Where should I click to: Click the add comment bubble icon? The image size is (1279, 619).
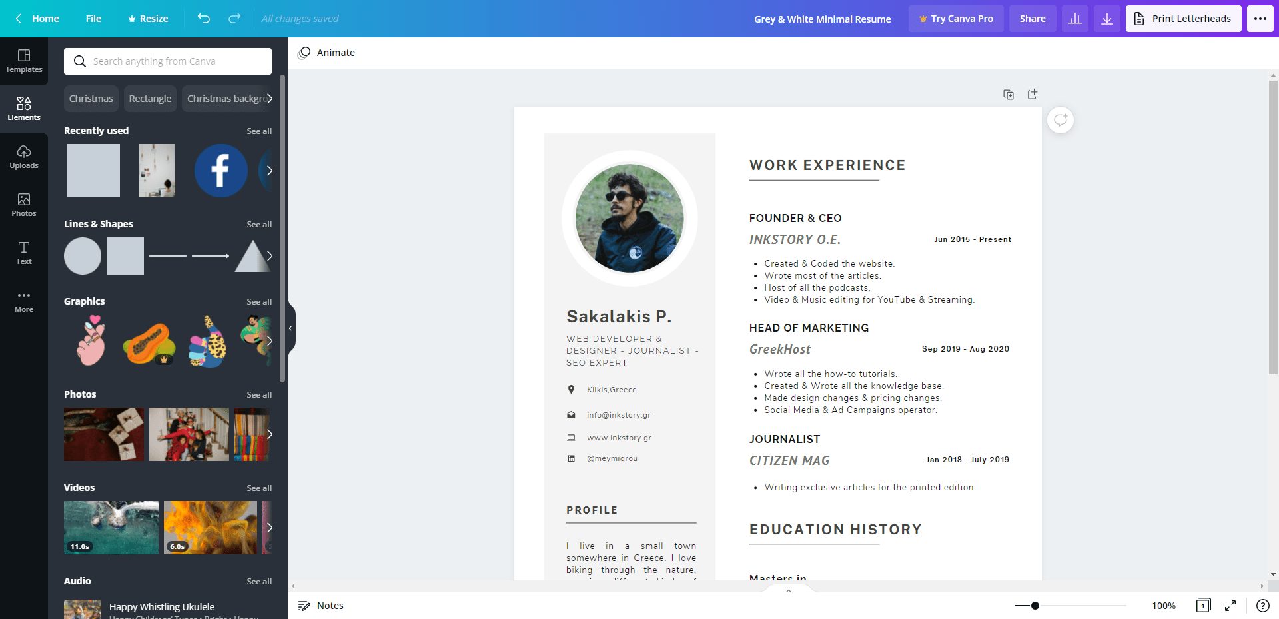(1061, 120)
